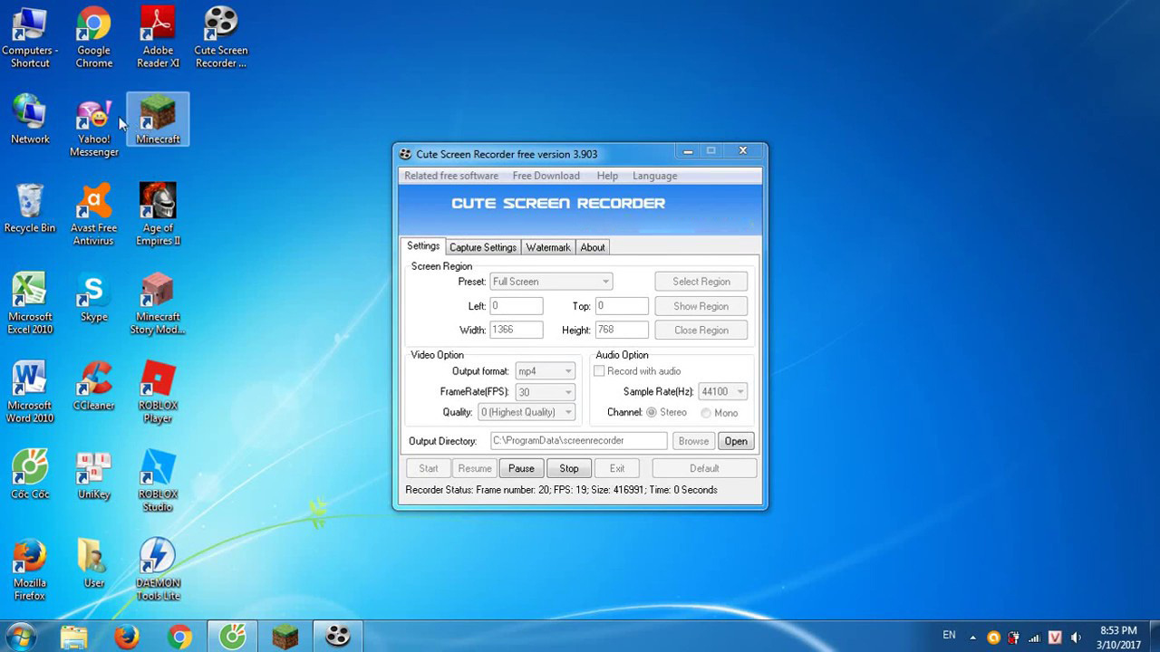Click the Pause recording button
Viewport: 1160px width, 652px height.
[x=521, y=468]
